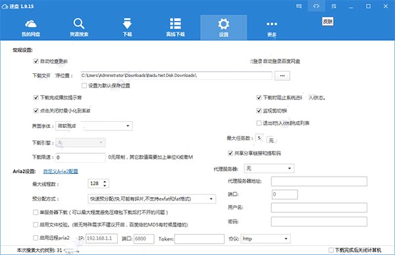Toggle 监视剪切板 checkbox
This screenshot has height=255, width=395.
[x=259, y=111]
